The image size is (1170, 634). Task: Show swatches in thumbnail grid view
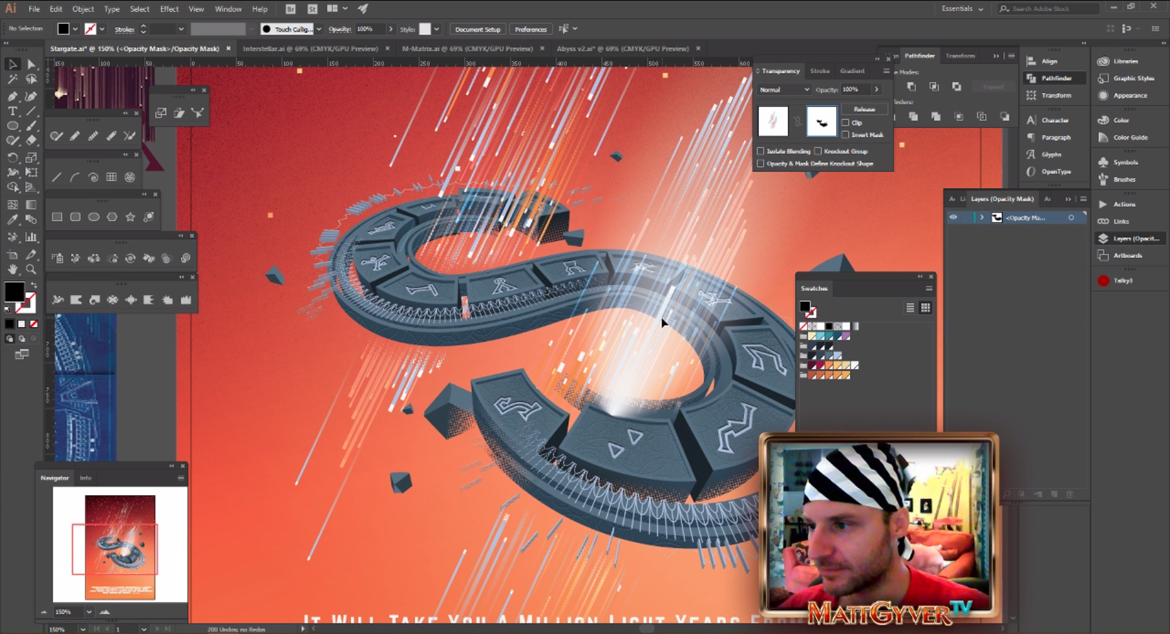click(925, 308)
